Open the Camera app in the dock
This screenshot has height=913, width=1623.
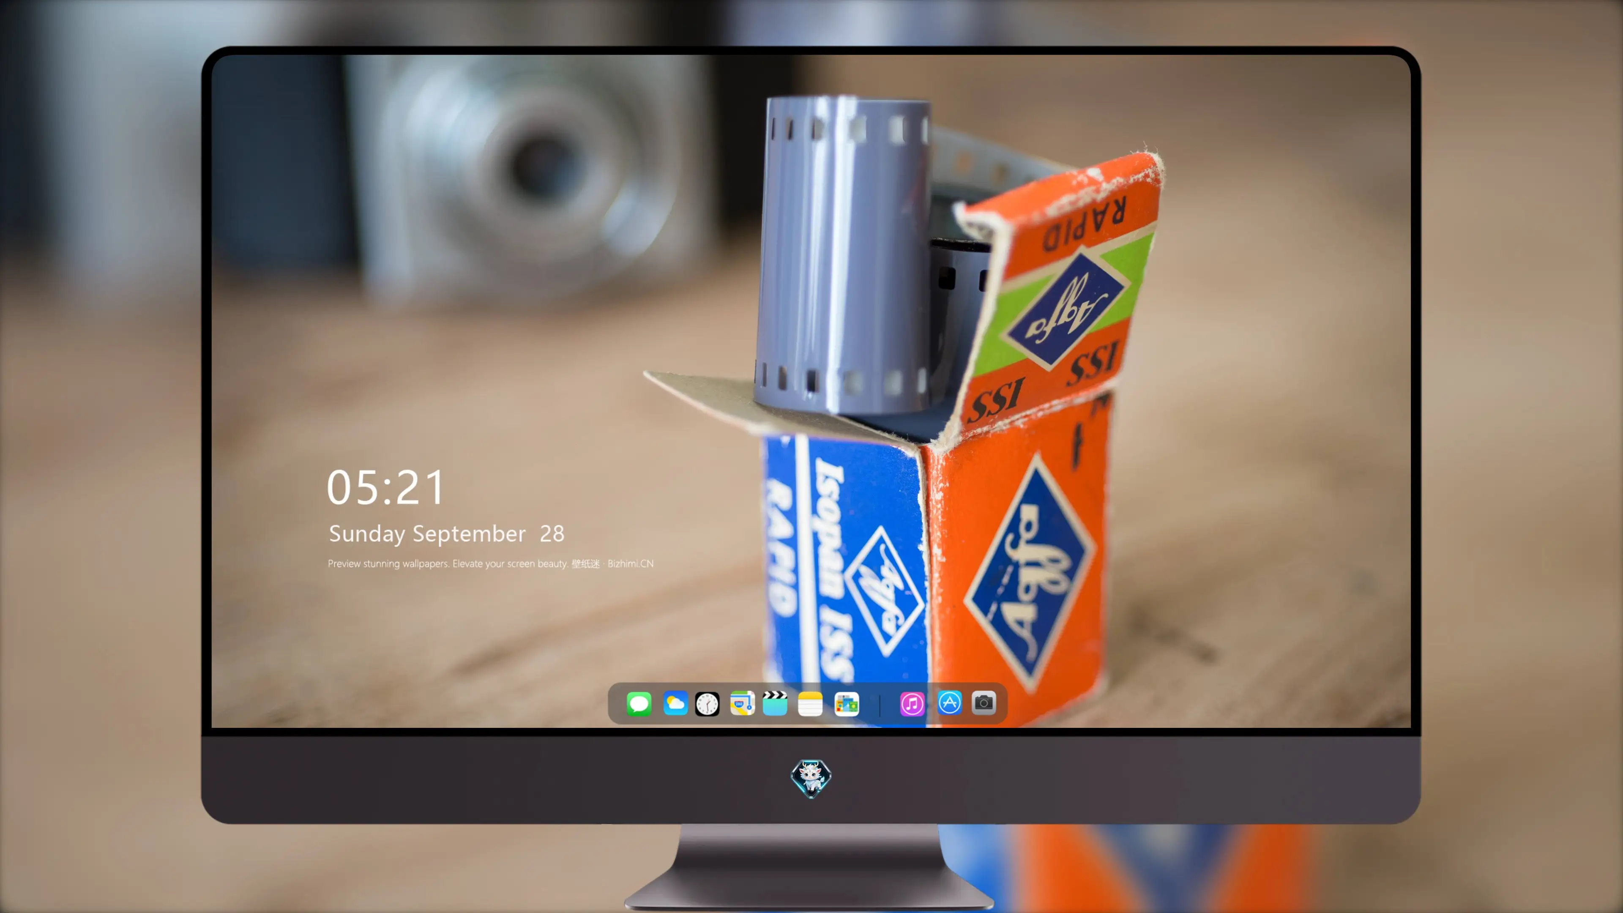tap(984, 703)
